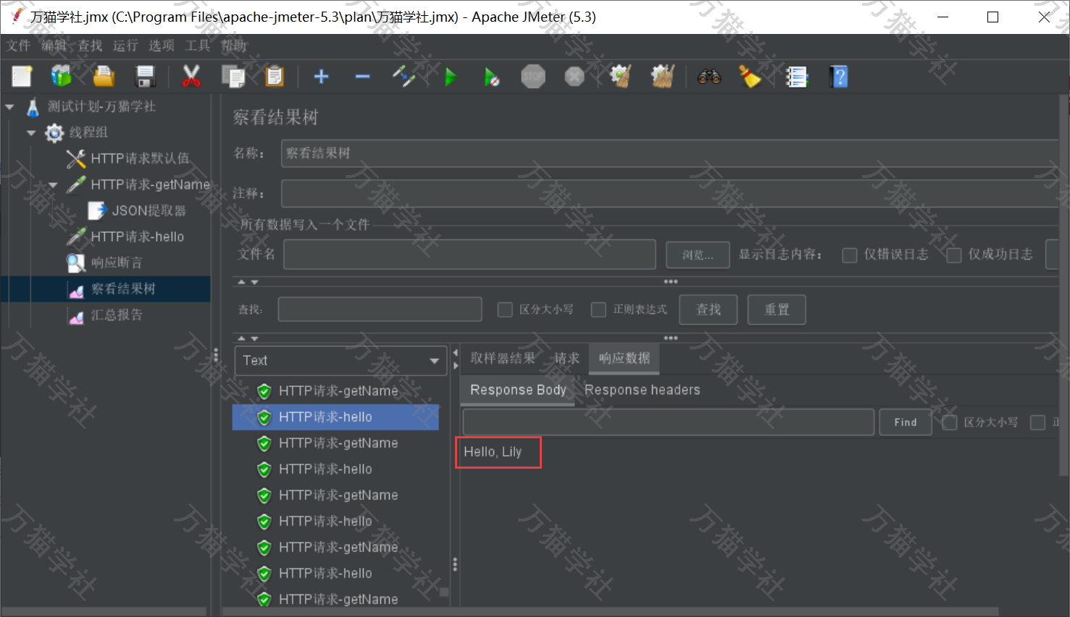Screen dimensions: 1070x617
Task: Open the 选项 menu
Action: tap(162, 46)
